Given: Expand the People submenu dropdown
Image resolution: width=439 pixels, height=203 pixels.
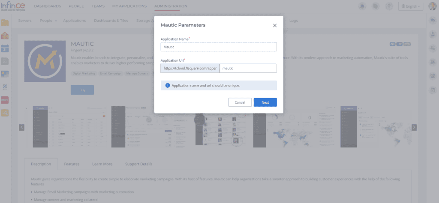Looking at the screenshot, I should coord(48,21).
